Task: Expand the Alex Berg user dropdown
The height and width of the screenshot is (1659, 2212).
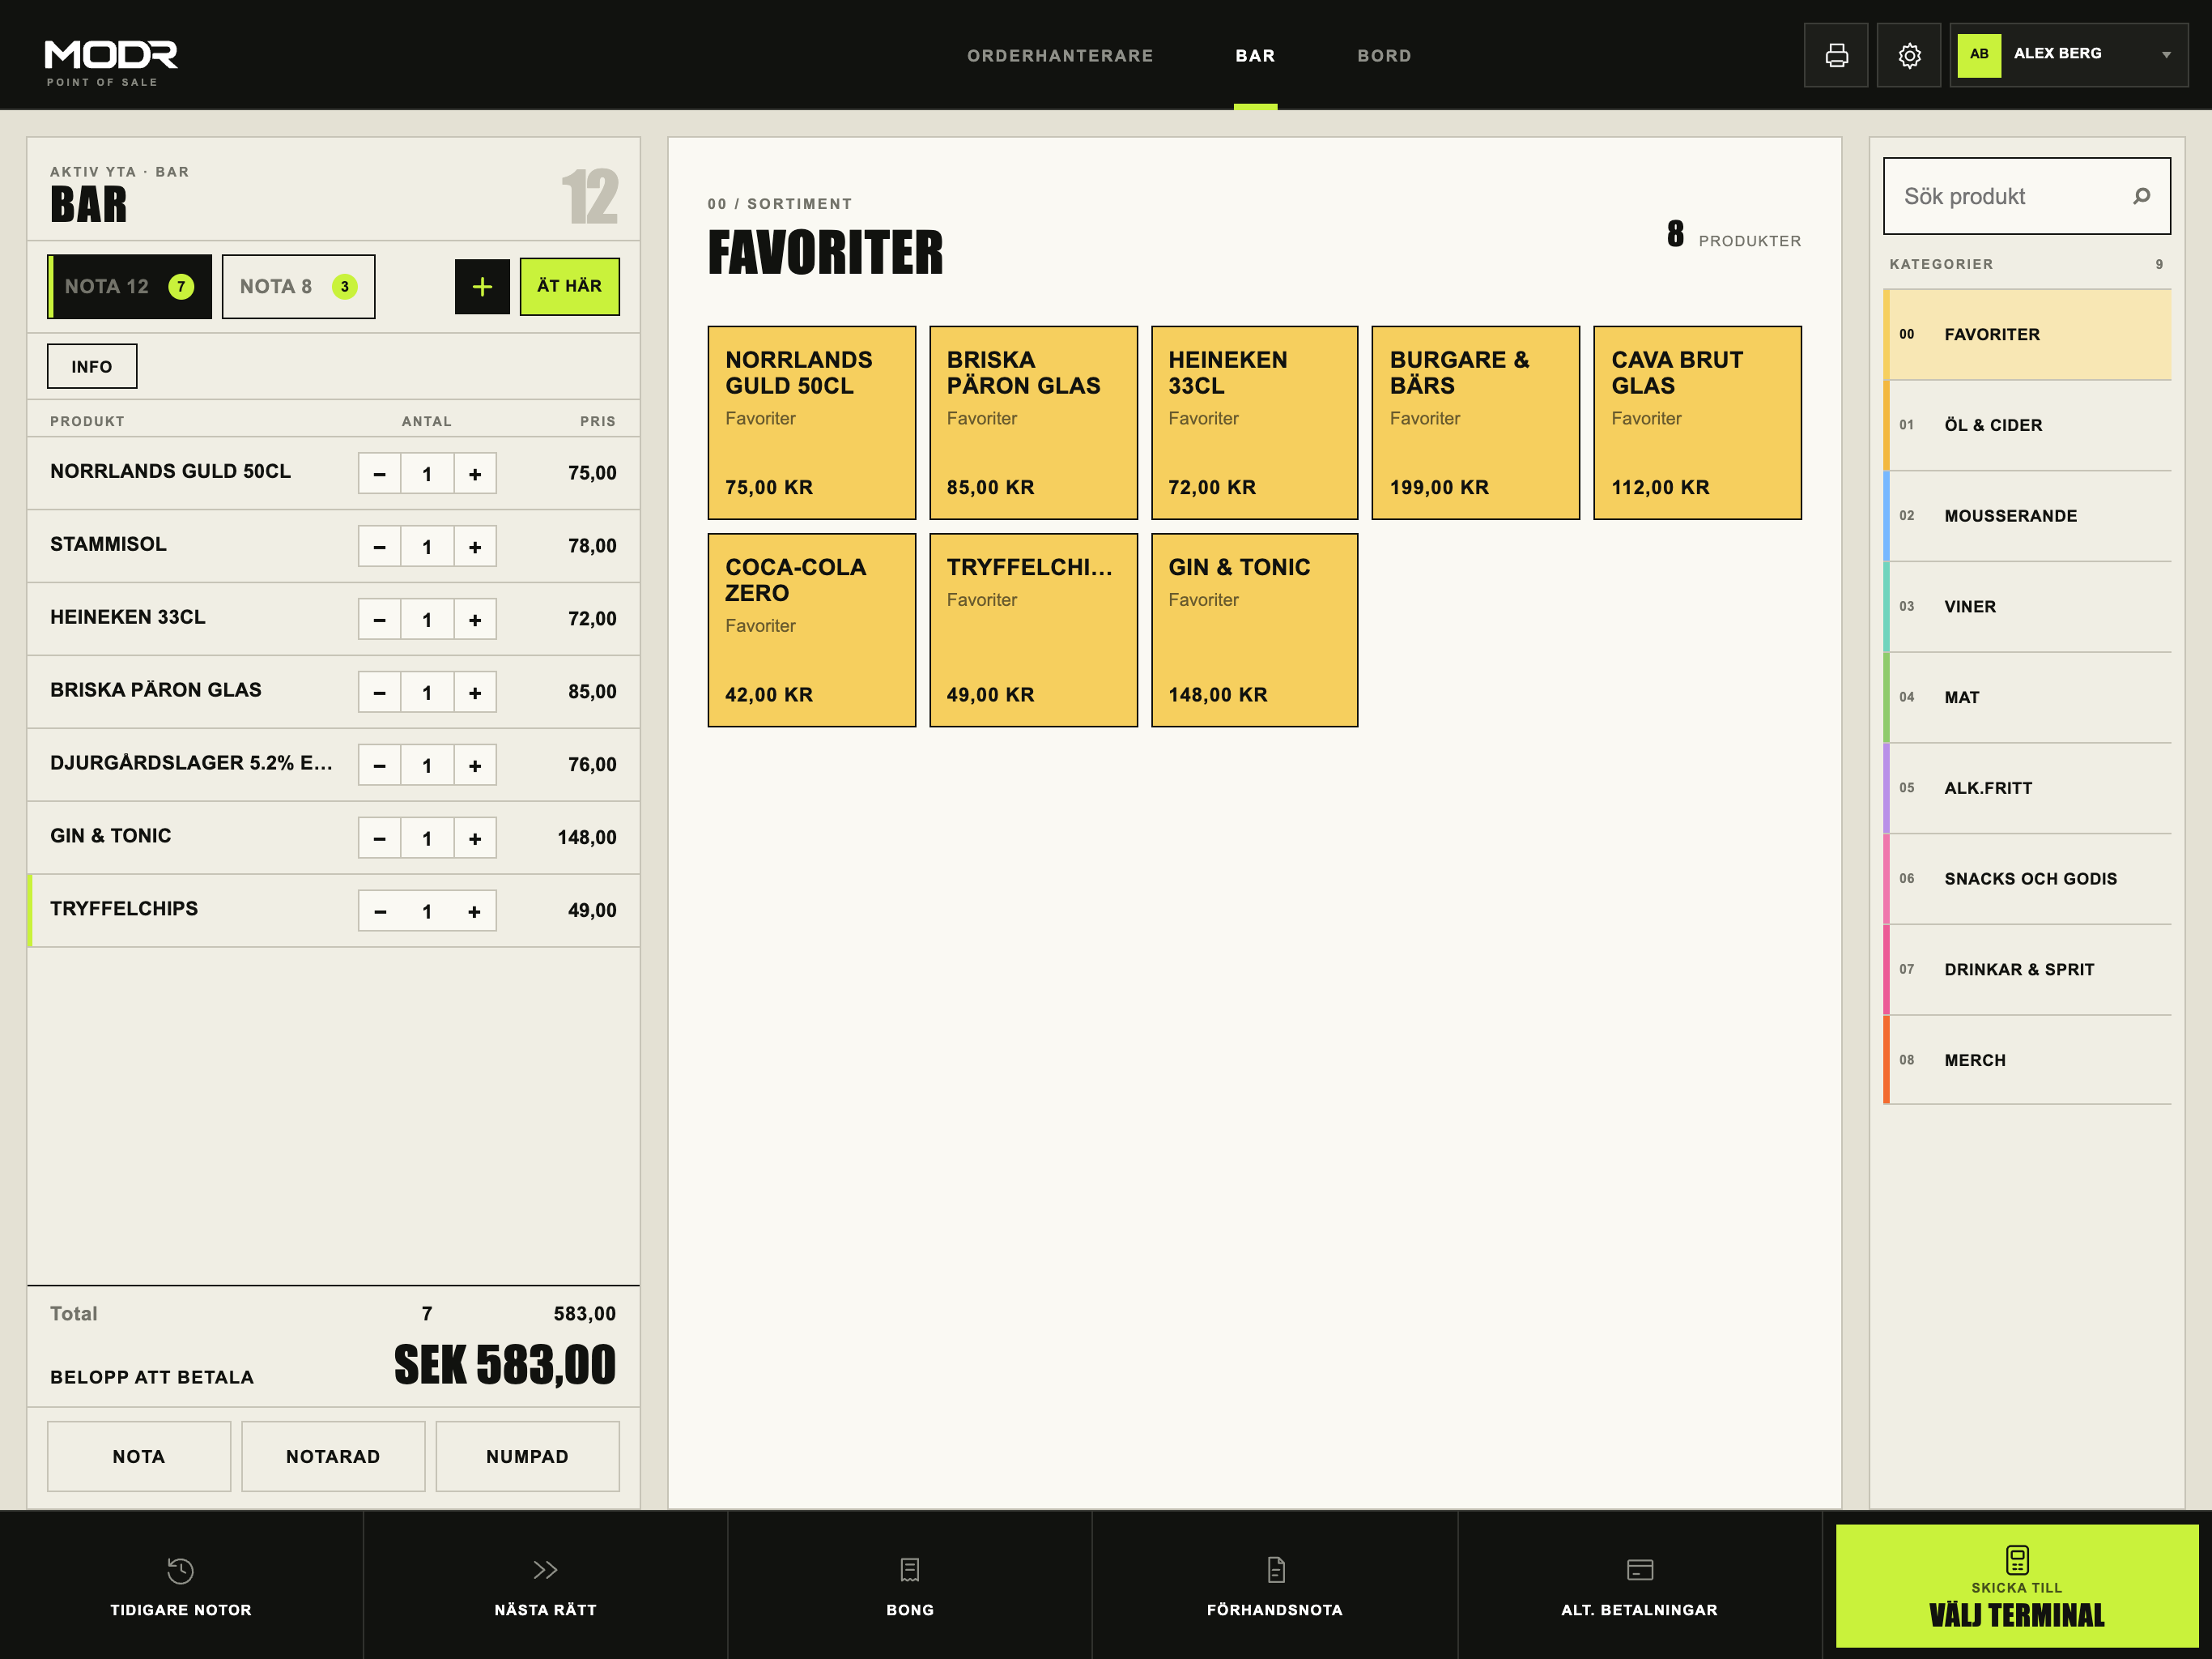Action: click(x=2068, y=55)
